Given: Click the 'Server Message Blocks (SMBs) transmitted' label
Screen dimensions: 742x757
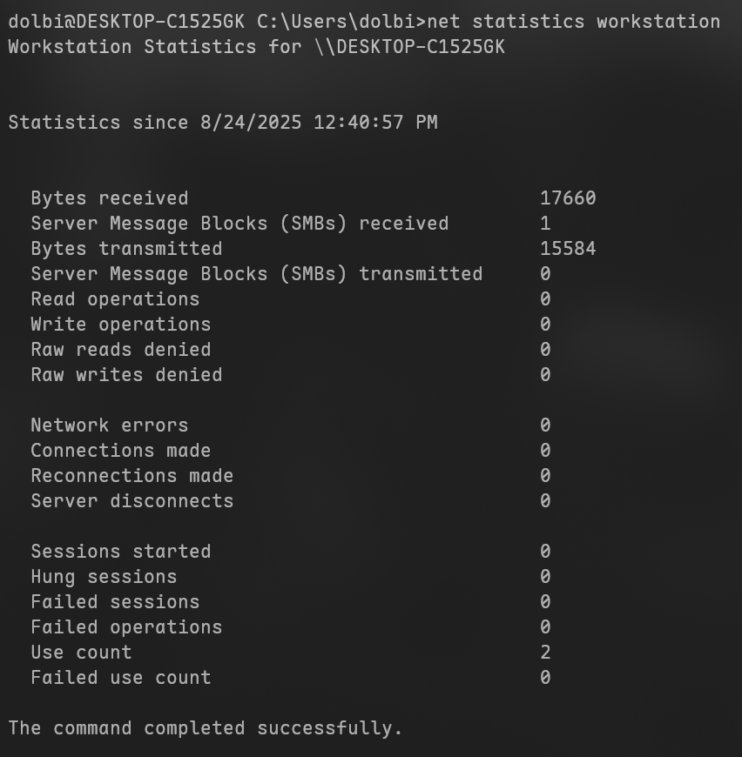Looking at the screenshot, I should tap(256, 274).
